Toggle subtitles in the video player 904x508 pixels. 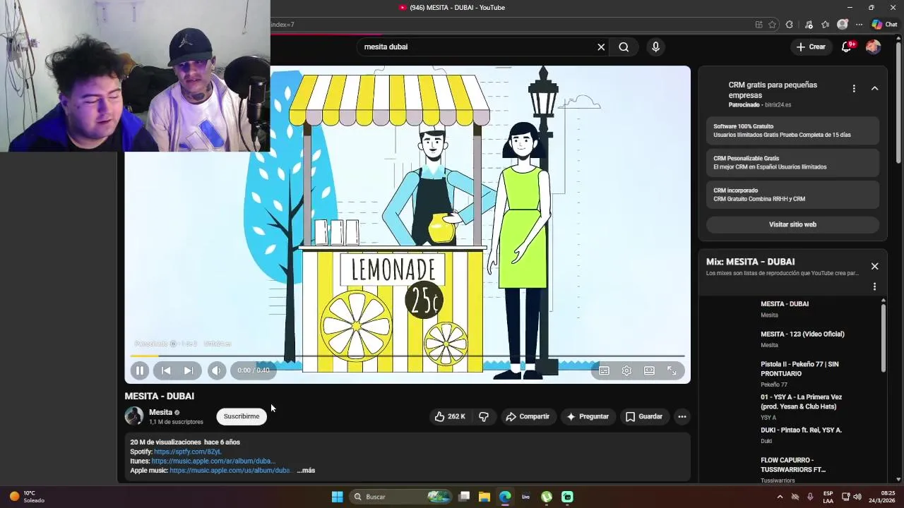tap(604, 370)
